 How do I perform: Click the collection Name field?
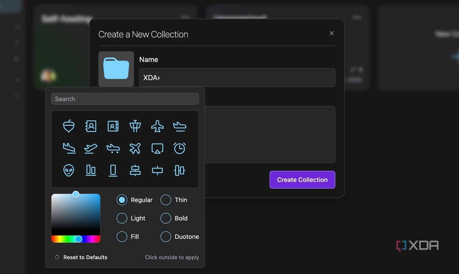point(237,77)
